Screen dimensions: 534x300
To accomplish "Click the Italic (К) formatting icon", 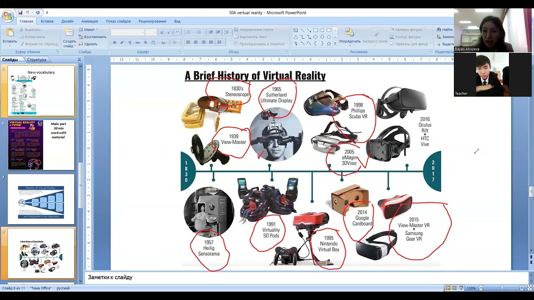I will 122,42.
